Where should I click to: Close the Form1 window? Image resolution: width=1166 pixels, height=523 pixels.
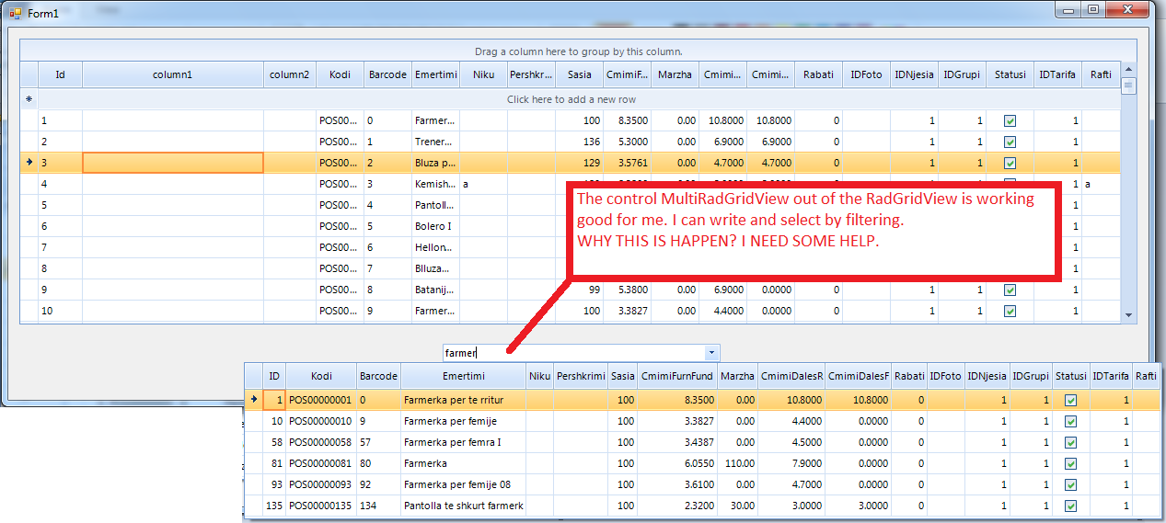[x=1126, y=9]
